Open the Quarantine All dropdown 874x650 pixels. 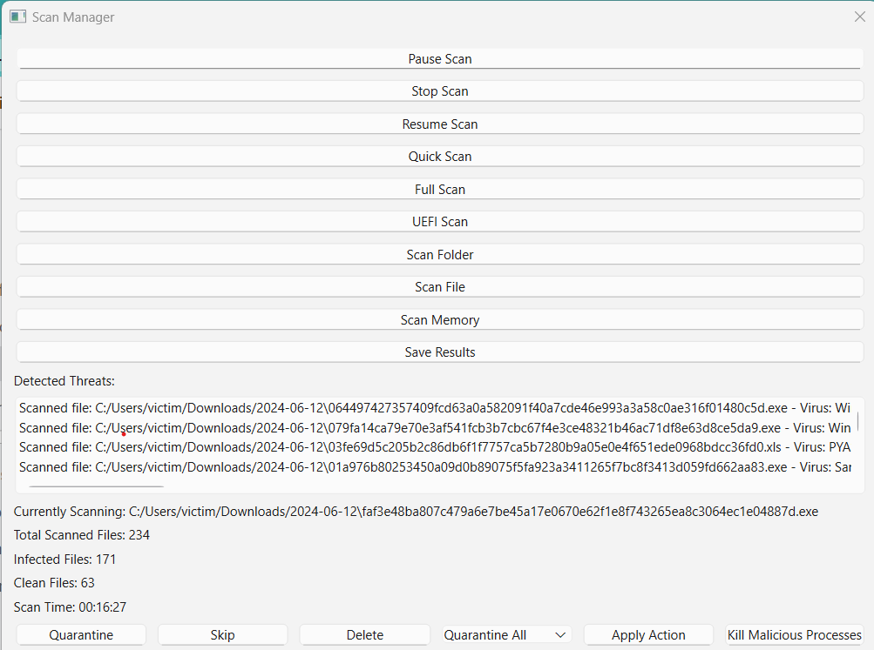click(505, 634)
